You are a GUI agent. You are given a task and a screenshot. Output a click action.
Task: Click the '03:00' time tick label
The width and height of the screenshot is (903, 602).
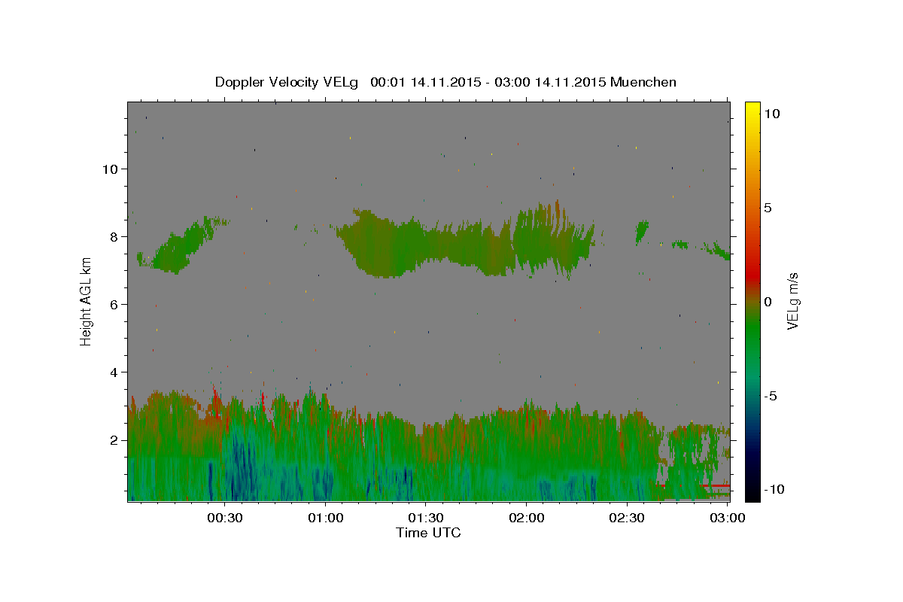tap(727, 518)
